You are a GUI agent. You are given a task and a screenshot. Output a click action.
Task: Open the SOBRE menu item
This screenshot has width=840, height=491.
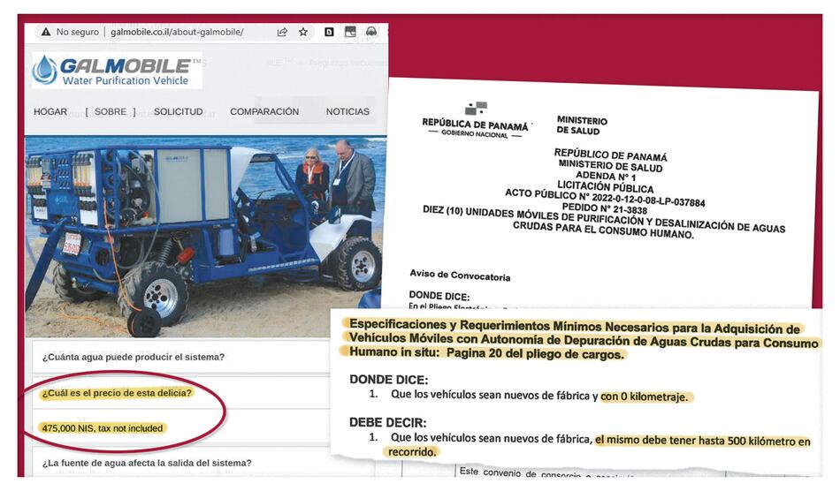pos(111,112)
